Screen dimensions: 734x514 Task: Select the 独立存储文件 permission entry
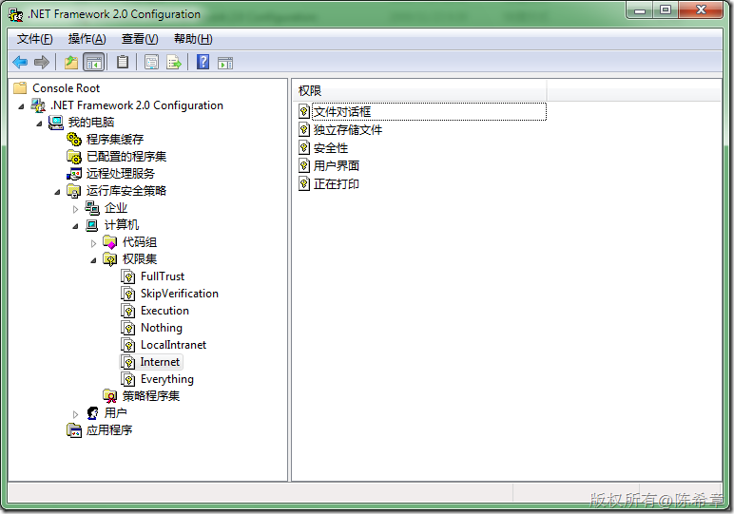(348, 130)
